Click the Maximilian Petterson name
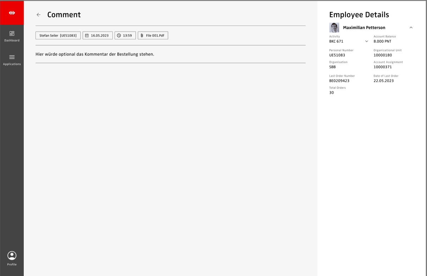The image size is (427, 276). (x=364, y=28)
